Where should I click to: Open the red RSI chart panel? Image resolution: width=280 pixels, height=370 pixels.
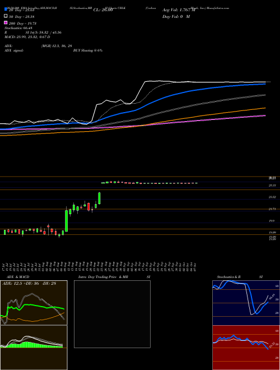[x=246, y=348]
